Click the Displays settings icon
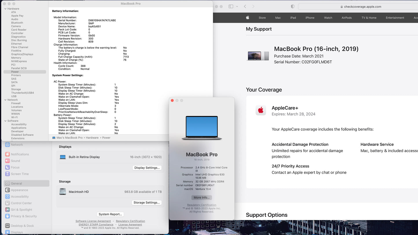 pyautogui.click(x=7, y=232)
